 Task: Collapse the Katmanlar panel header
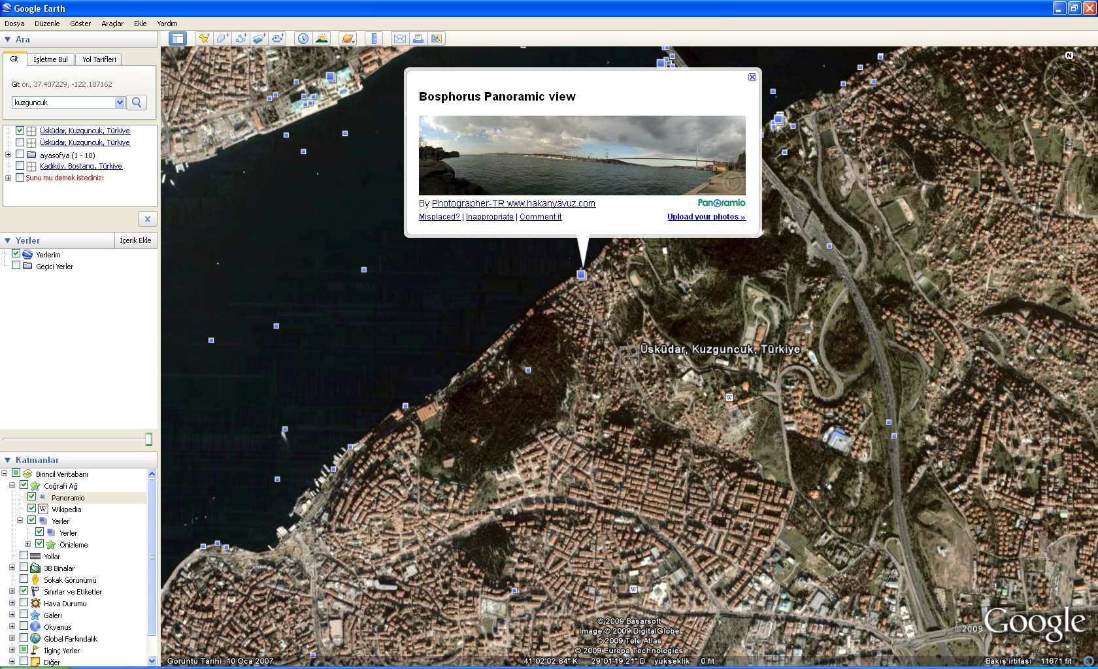pos(8,460)
